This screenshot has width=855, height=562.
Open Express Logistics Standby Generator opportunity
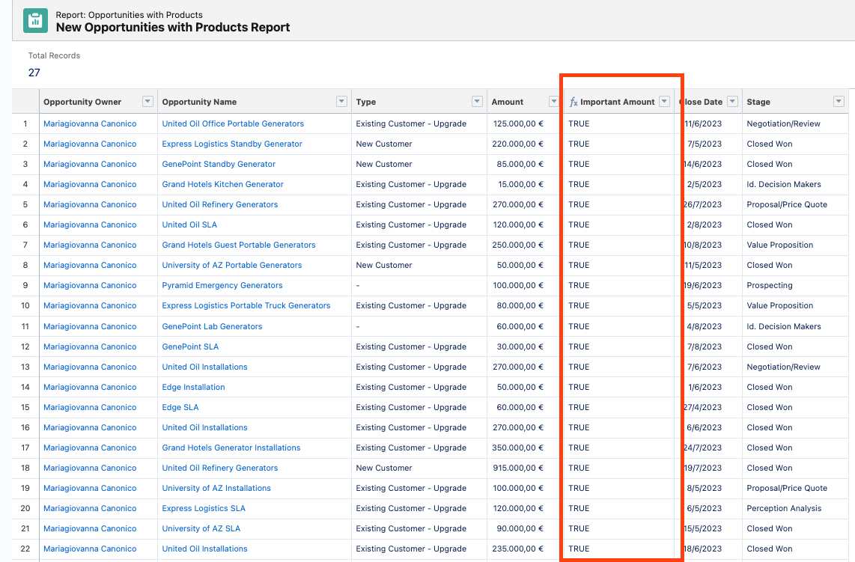(232, 144)
